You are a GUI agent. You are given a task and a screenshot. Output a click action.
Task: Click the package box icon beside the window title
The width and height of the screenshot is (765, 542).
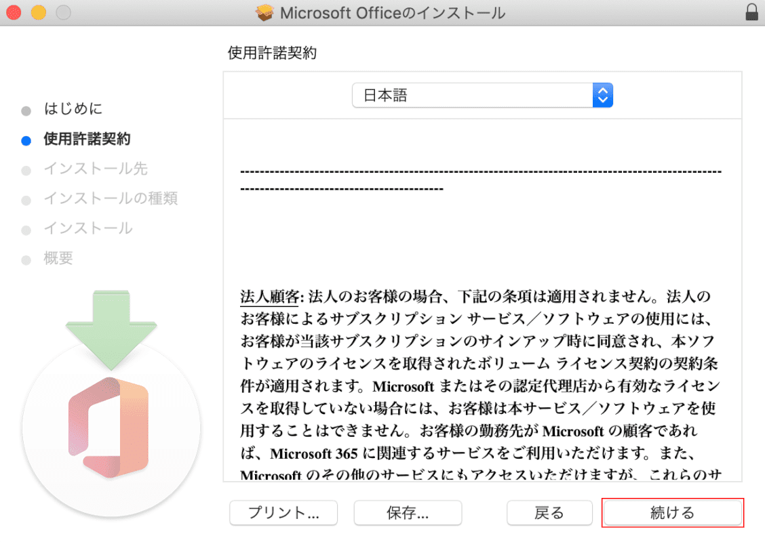[264, 13]
